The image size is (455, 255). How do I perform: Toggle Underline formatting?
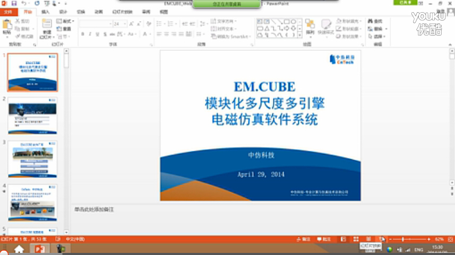98,34
